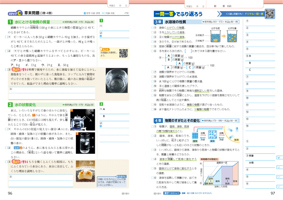Check the box beside 4章 question ④ 沸騰
283x200 pixels.
coord(152,159)
